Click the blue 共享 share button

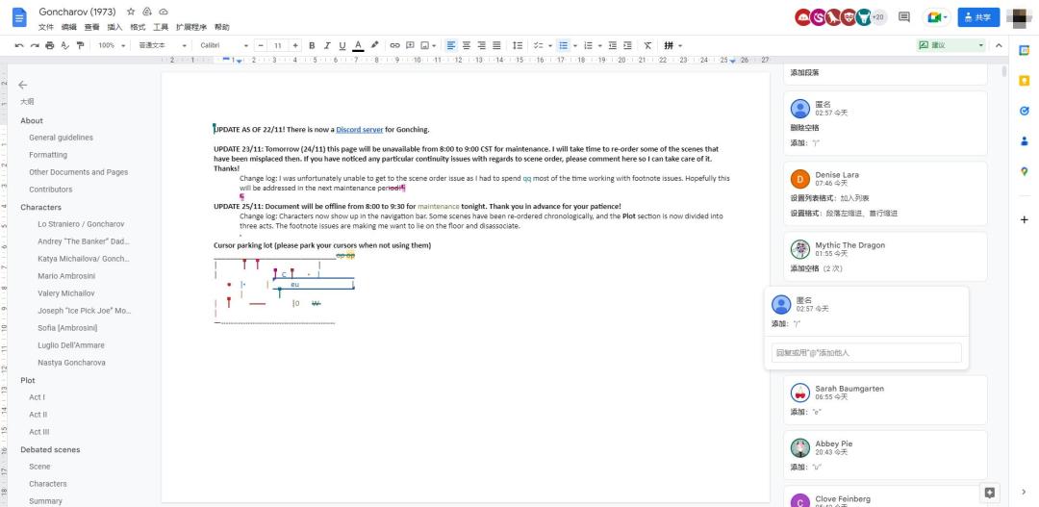click(x=978, y=17)
